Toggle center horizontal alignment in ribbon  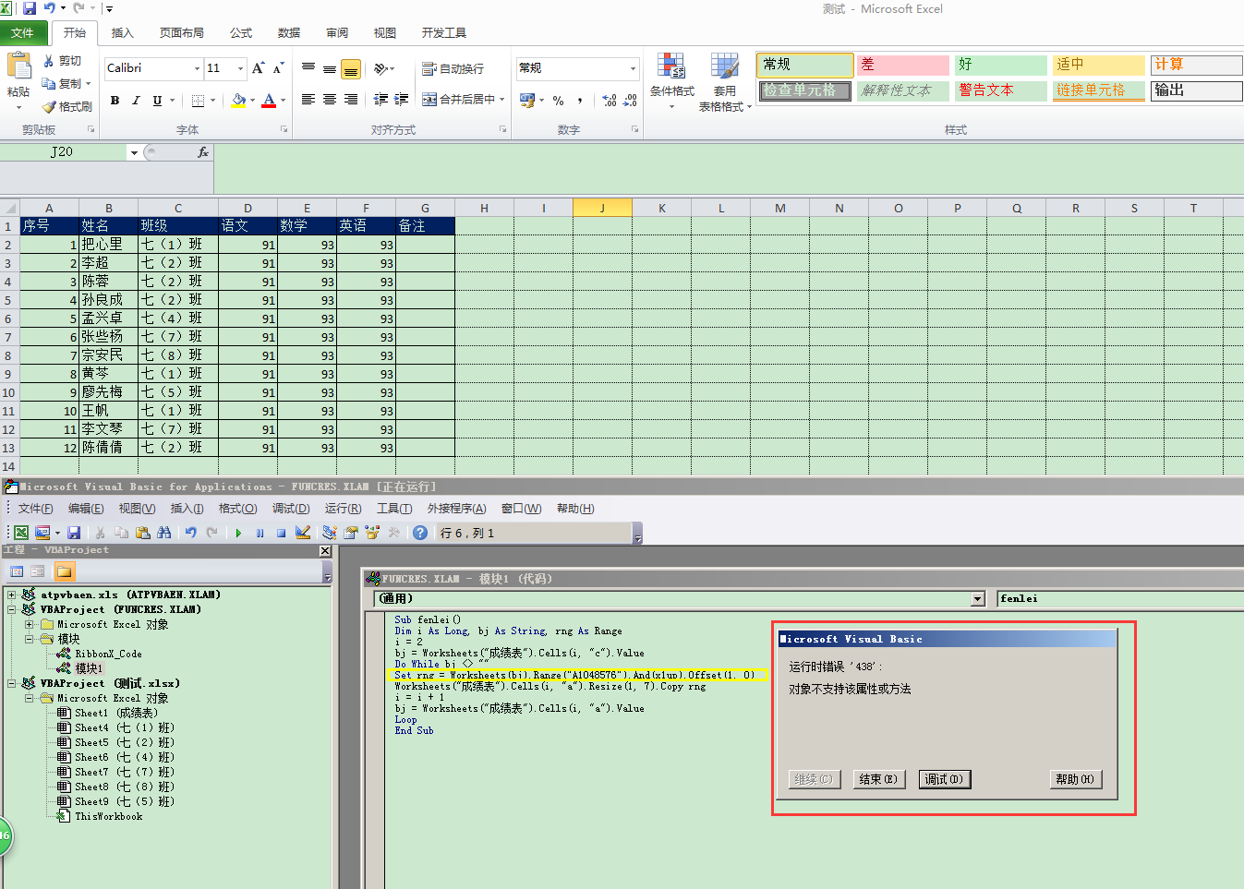pos(330,99)
